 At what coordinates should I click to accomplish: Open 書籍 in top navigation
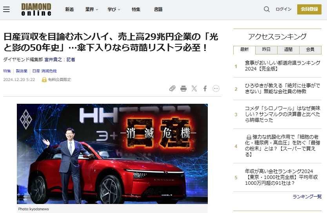point(158,9)
